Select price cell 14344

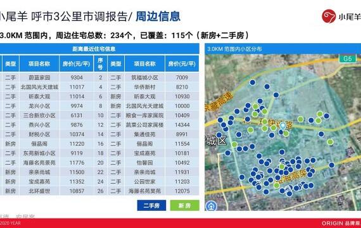182,125
